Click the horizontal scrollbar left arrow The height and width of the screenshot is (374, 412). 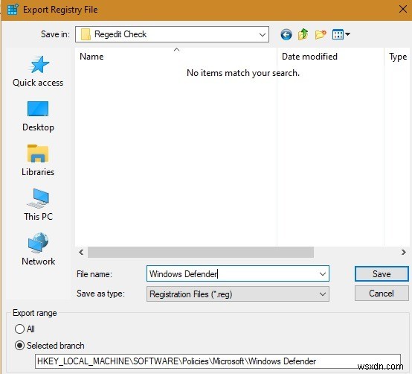click(x=81, y=252)
